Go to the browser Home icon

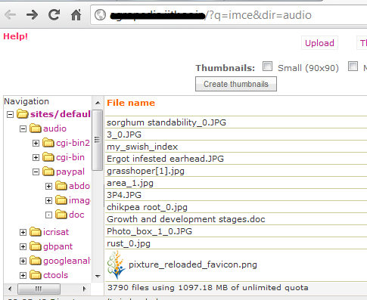pos(76,15)
